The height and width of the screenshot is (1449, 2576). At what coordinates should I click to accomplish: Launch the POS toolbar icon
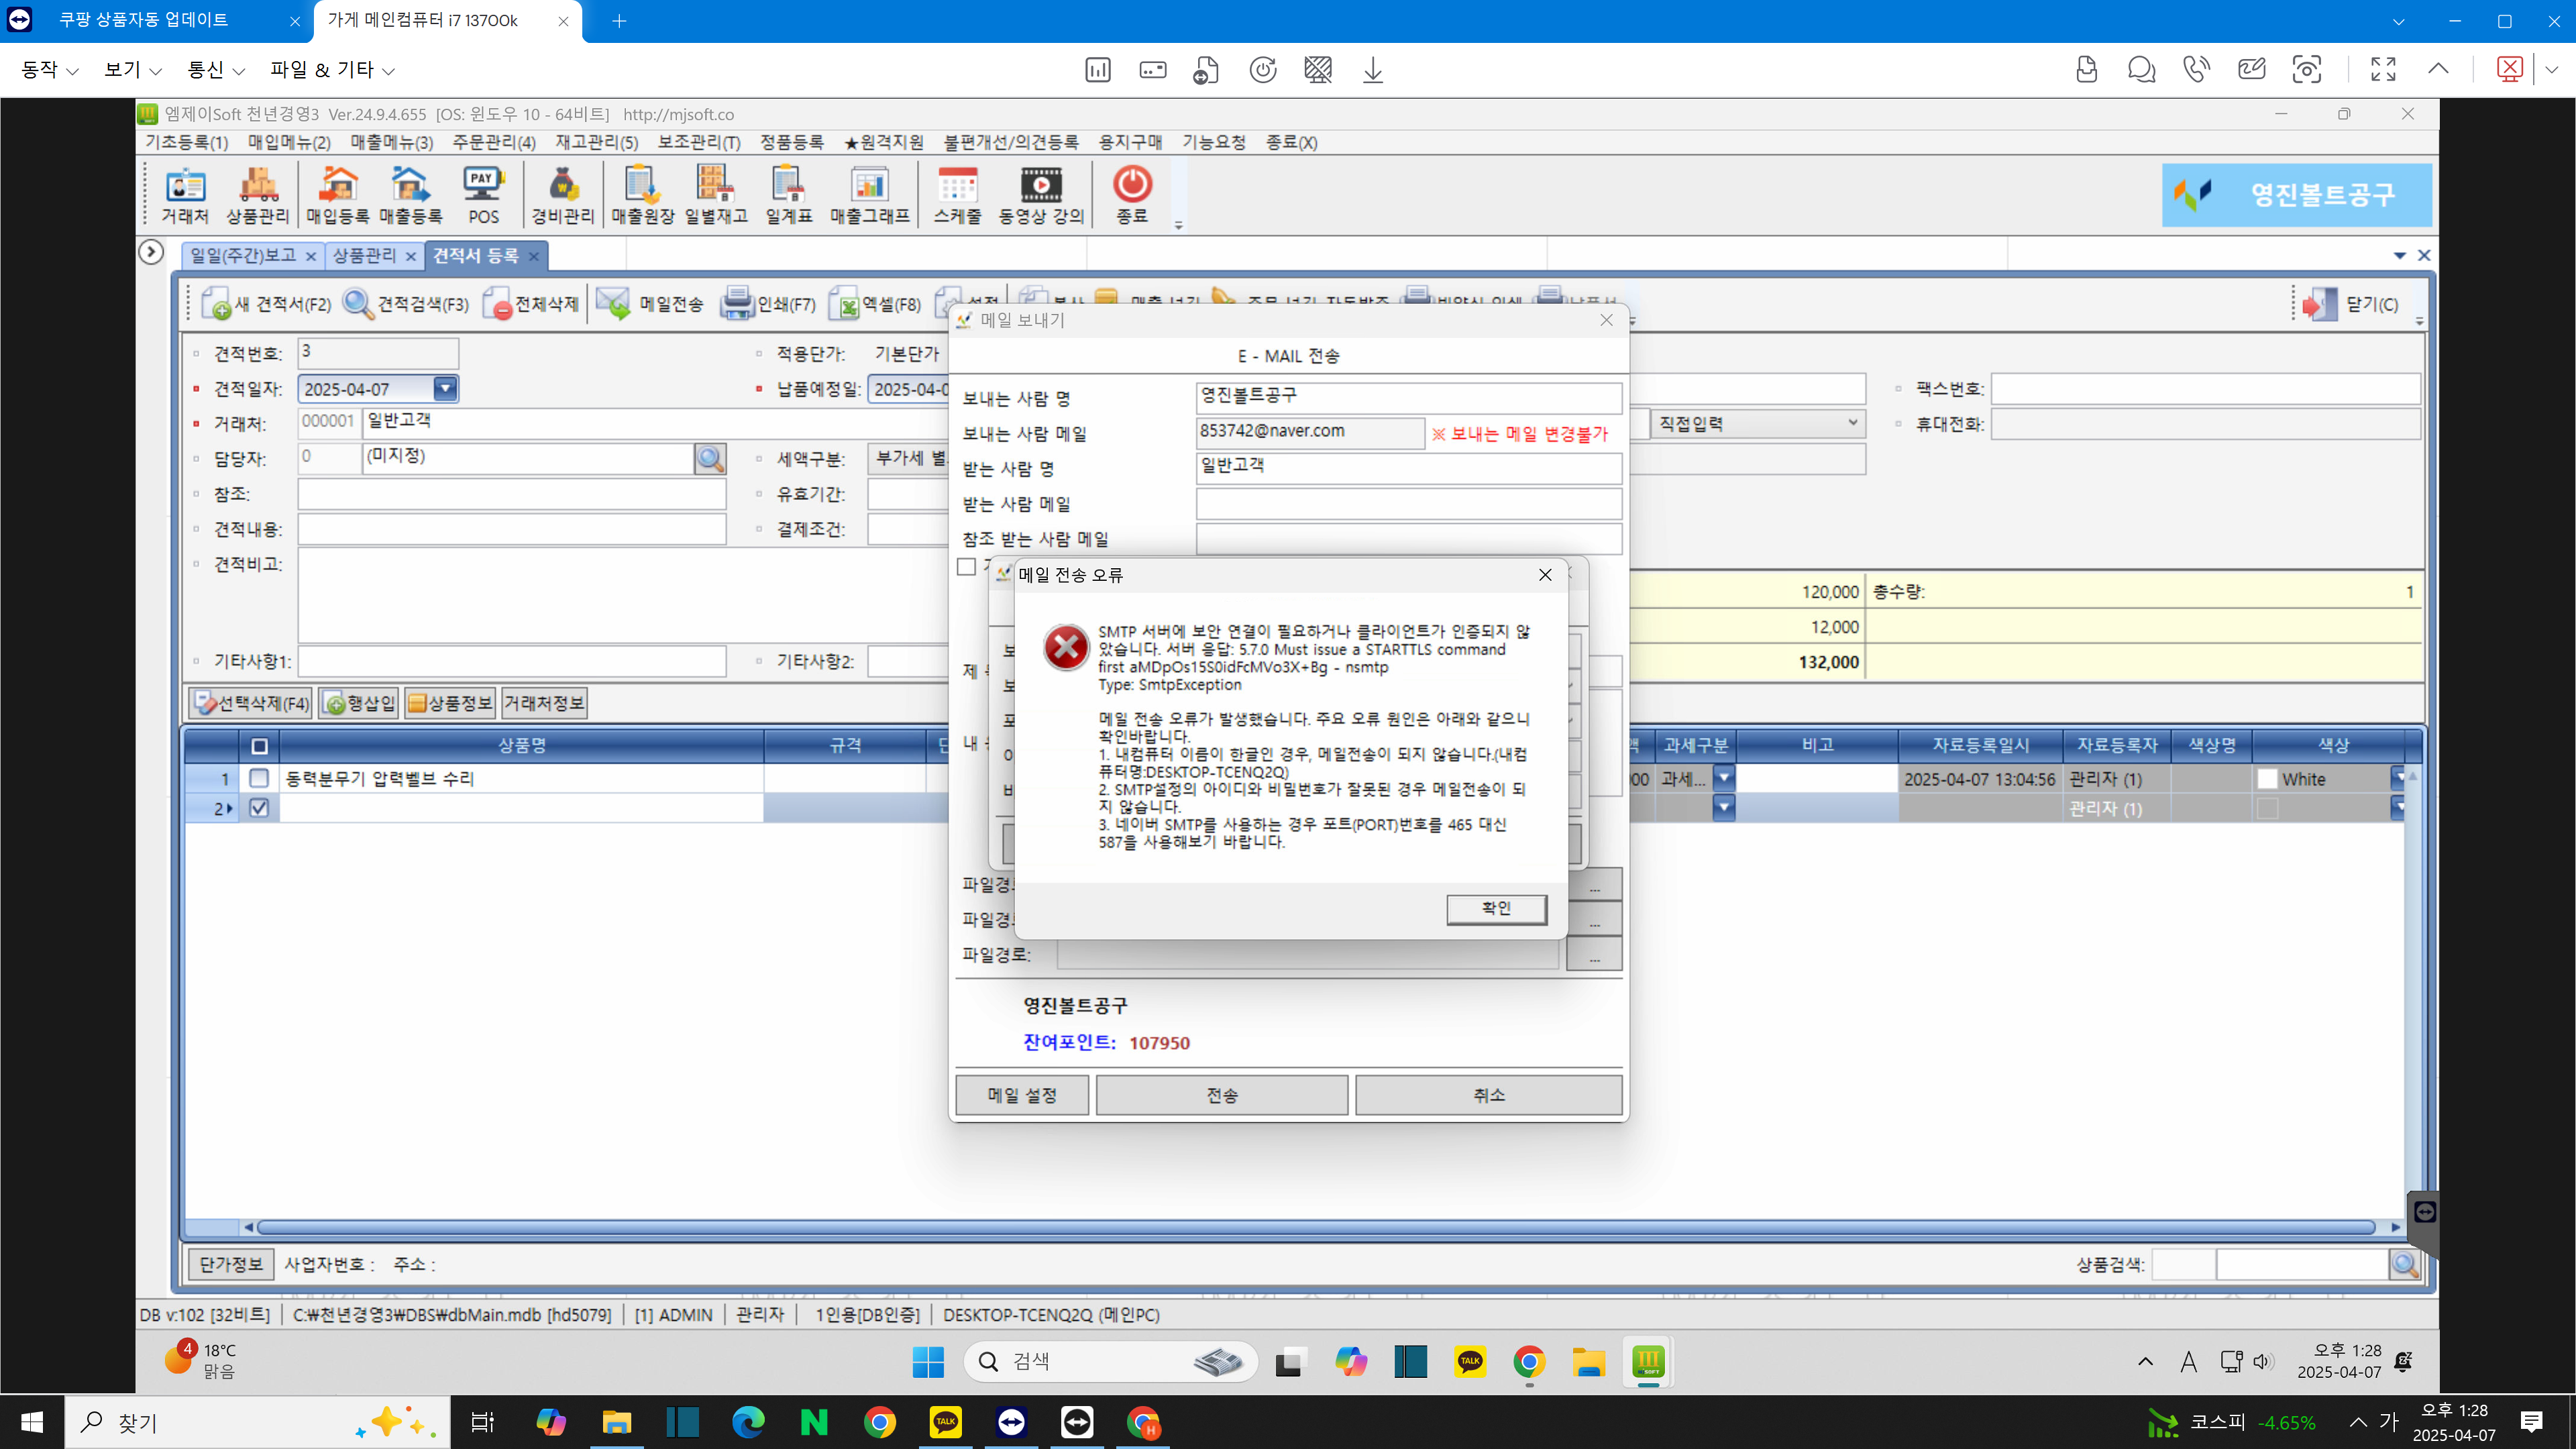pos(483,194)
